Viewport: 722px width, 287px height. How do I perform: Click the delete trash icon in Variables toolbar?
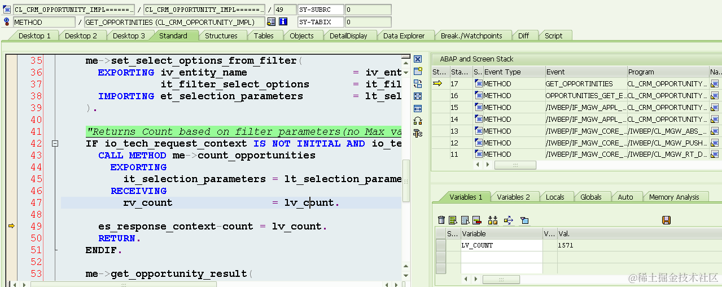point(441,220)
